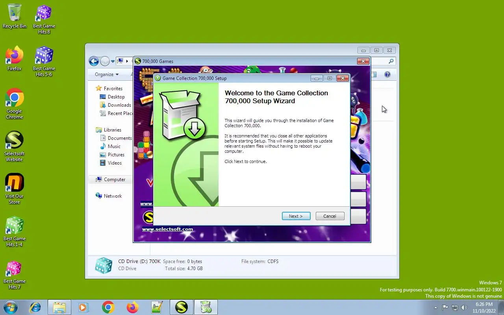Open the Visit Our Store desktop shortcut
Screen dimensions: 504x315
(x=15, y=189)
